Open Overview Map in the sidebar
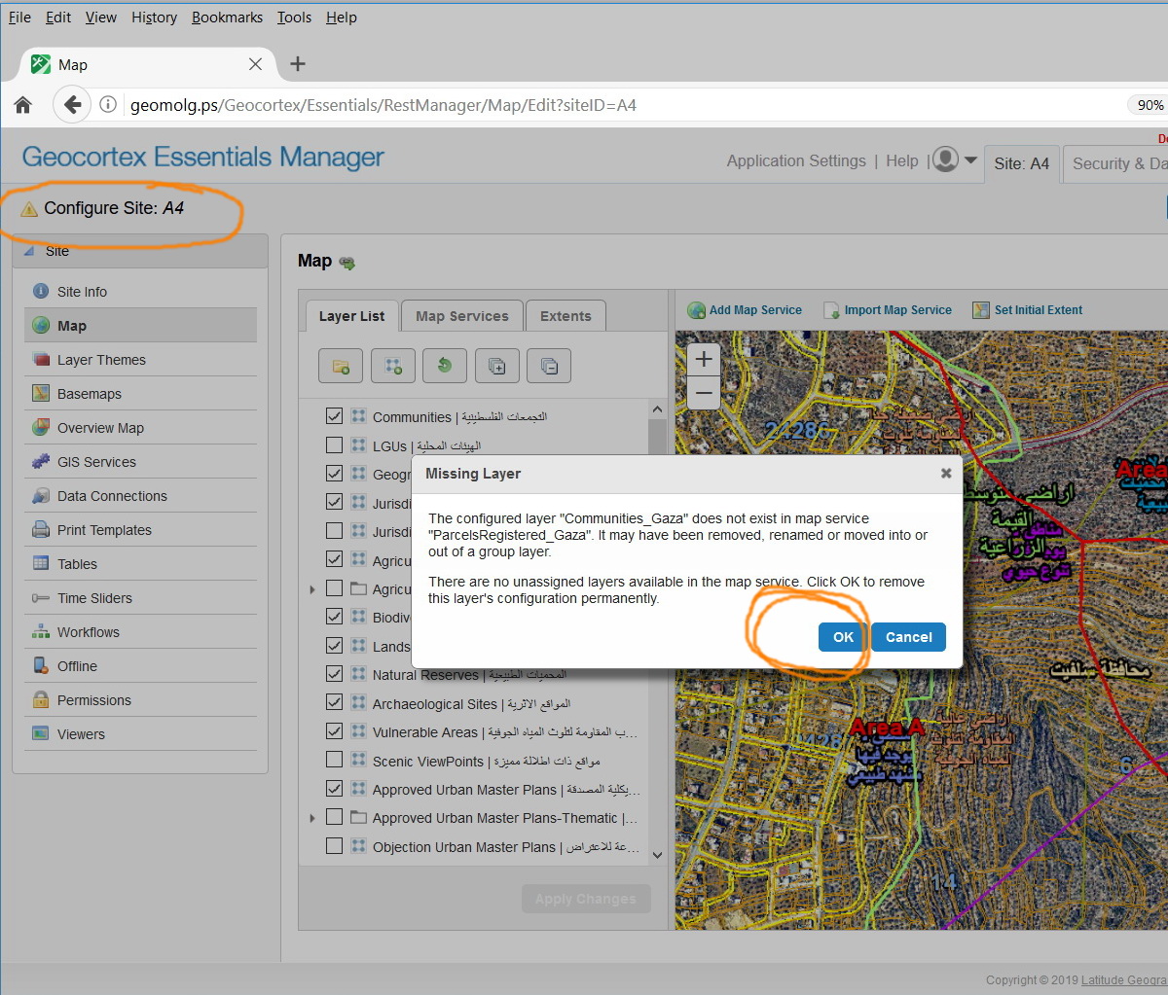 coord(140,428)
